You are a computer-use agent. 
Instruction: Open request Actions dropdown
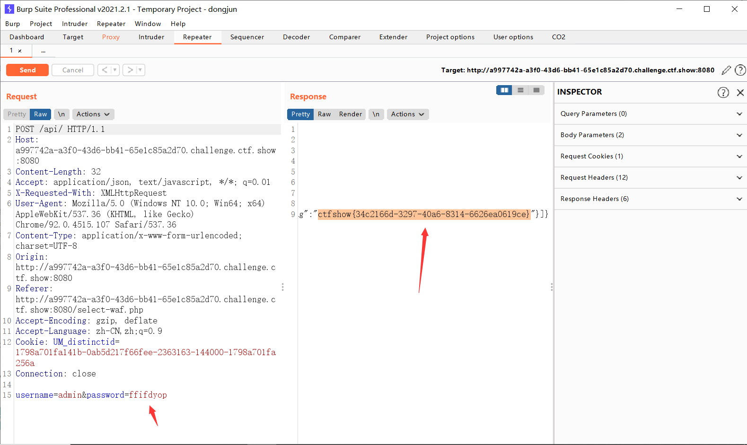pos(93,114)
